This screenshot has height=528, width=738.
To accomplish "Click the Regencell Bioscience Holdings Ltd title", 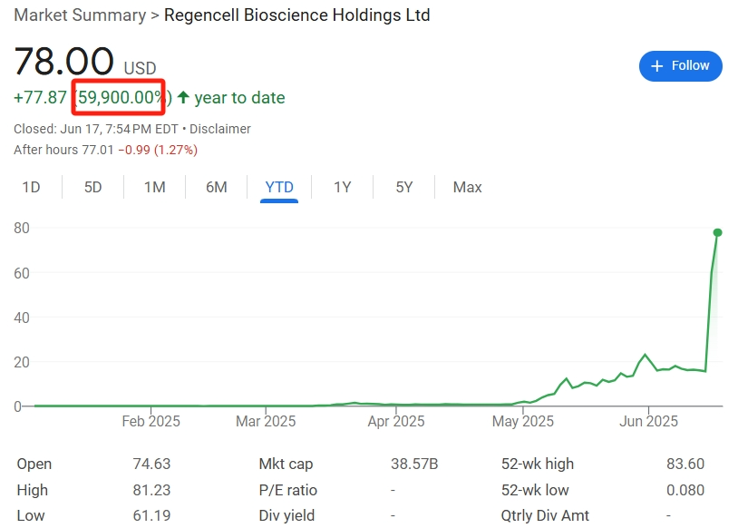I will [297, 15].
